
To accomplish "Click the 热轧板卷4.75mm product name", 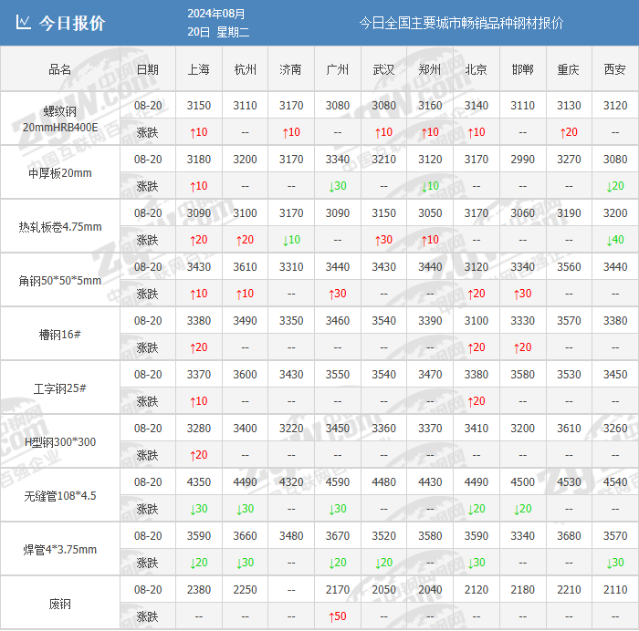I will coord(60,227).
